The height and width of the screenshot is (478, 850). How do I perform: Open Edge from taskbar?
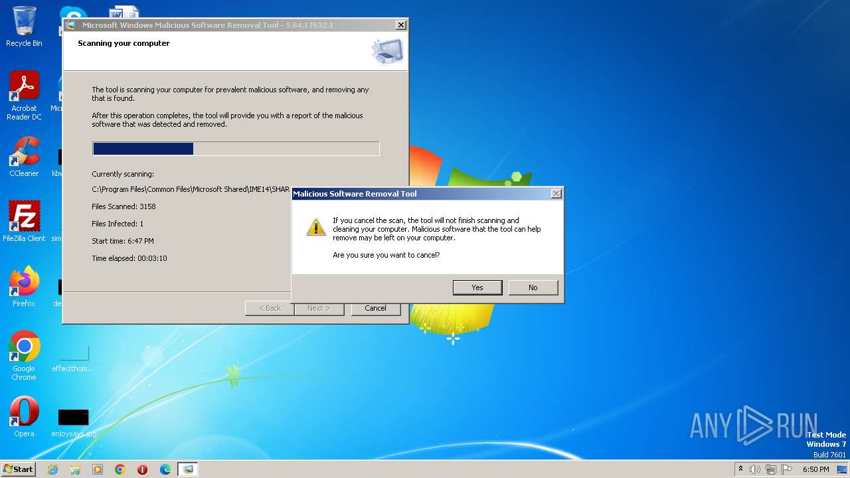tap(165, 469)
